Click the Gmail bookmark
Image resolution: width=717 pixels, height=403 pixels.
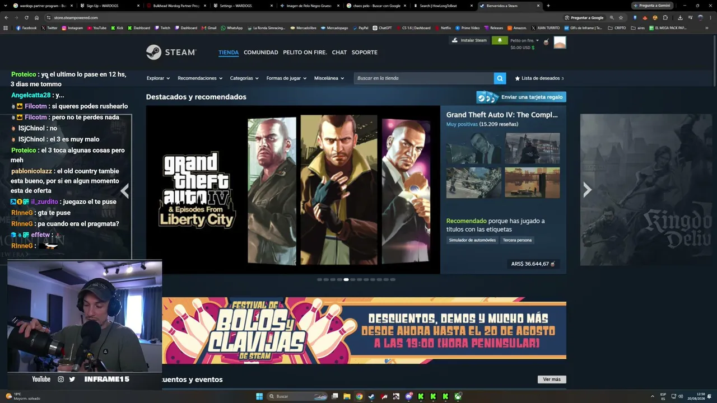[209, 28]
